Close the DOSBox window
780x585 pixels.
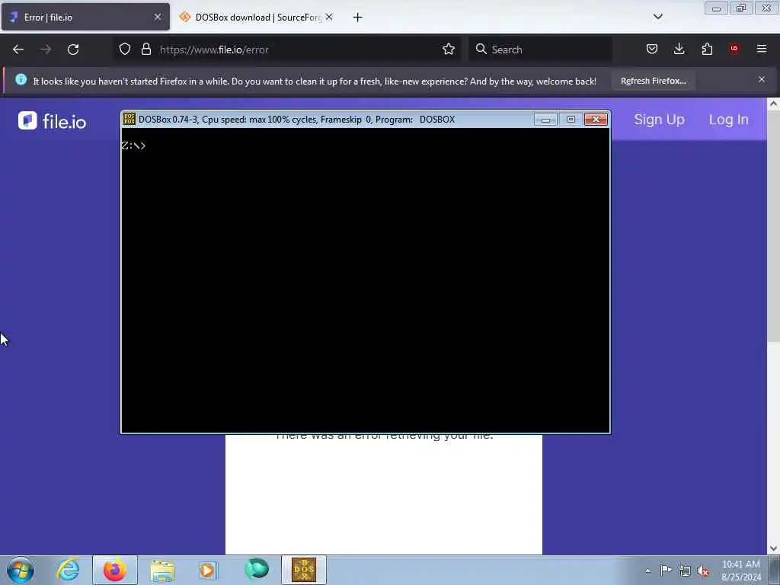(x=596, y=120)
